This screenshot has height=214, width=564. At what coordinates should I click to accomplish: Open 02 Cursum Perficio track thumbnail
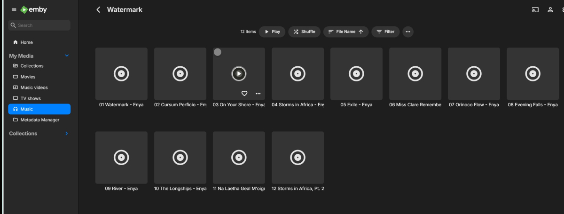point(180,73)
